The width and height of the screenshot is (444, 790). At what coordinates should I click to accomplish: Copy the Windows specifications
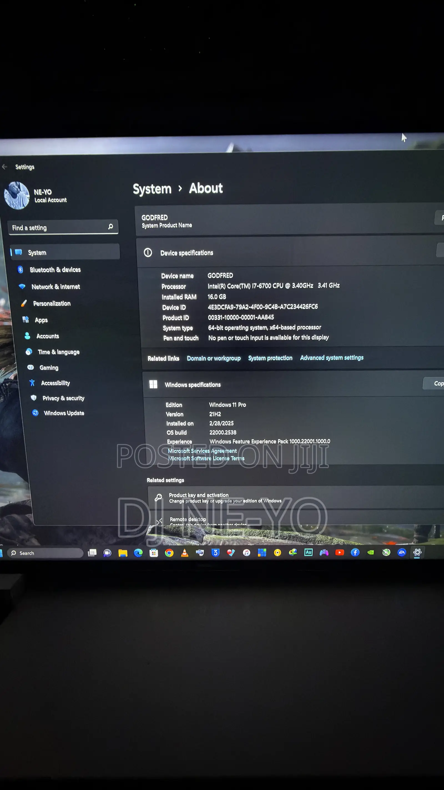click(x=433, y=383)
